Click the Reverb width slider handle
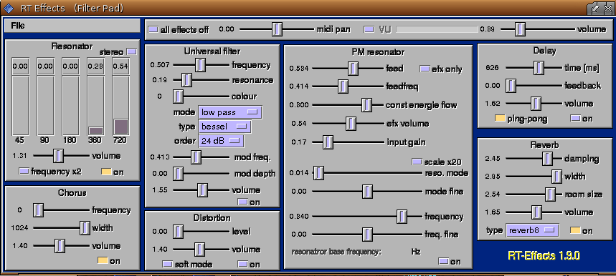The width and height of the screenshot is (616, 276). click(x=556, y=176)
